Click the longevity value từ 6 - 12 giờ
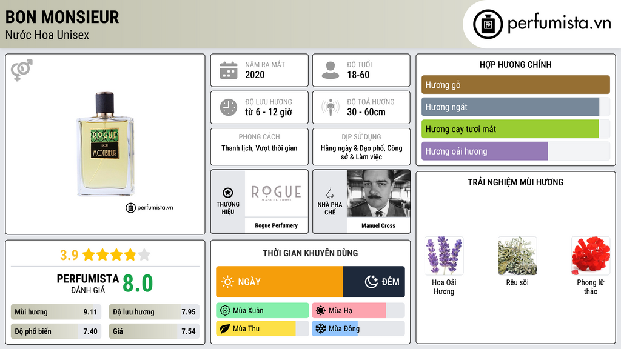The width and height of the screenshot is (621, 349). click(269, 112)
